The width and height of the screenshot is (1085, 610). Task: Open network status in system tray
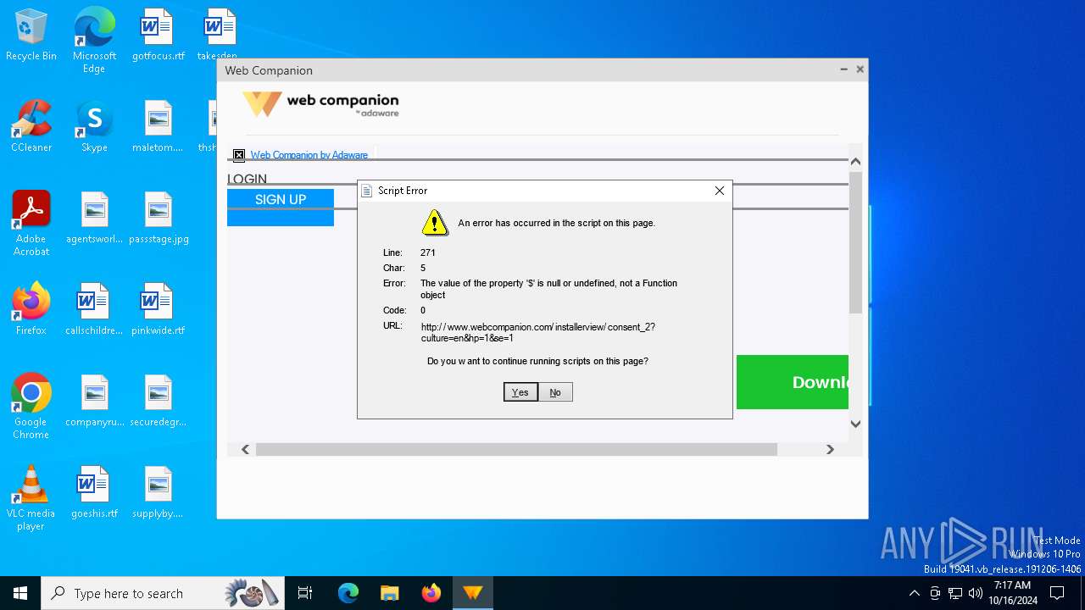tap(955, 593)
